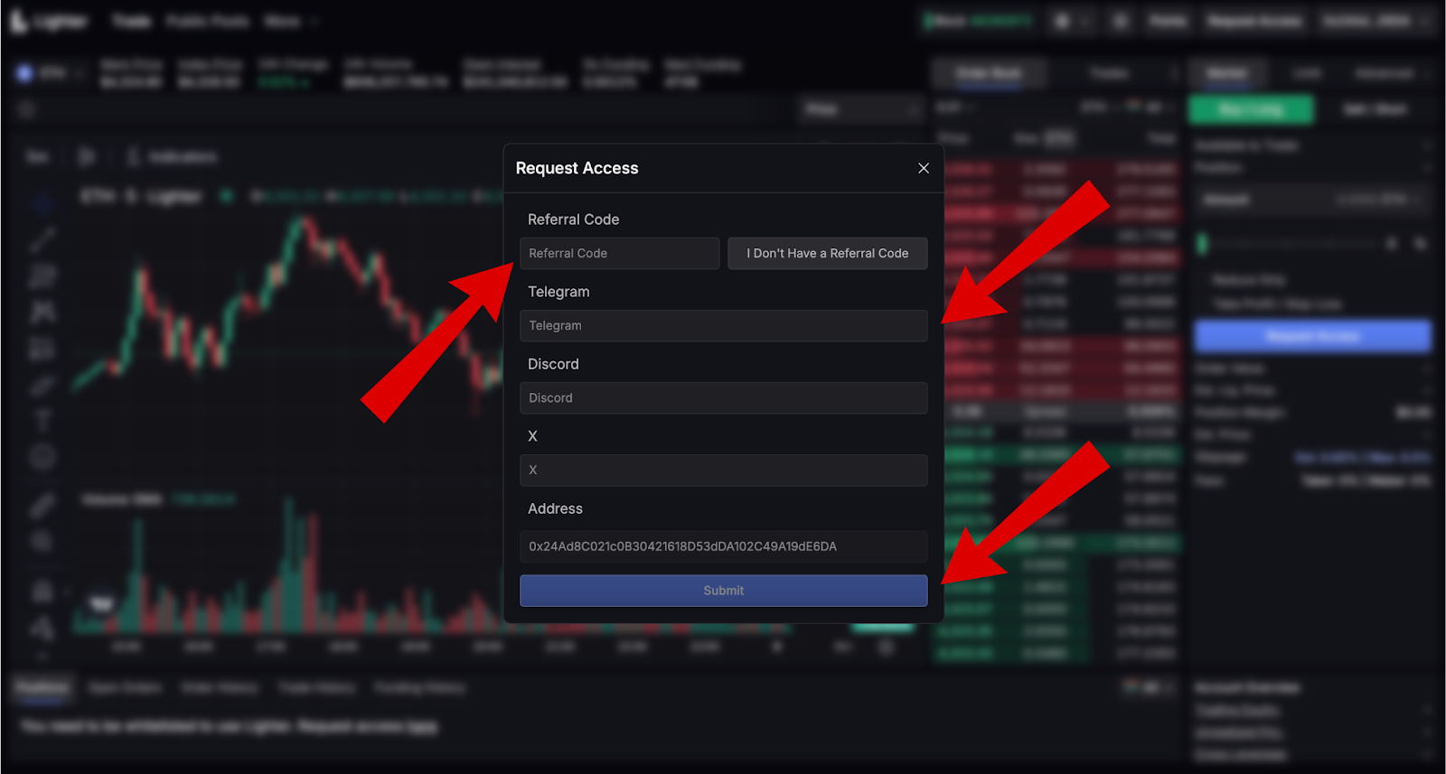Select the trend line drawing tool

point(42,238)
